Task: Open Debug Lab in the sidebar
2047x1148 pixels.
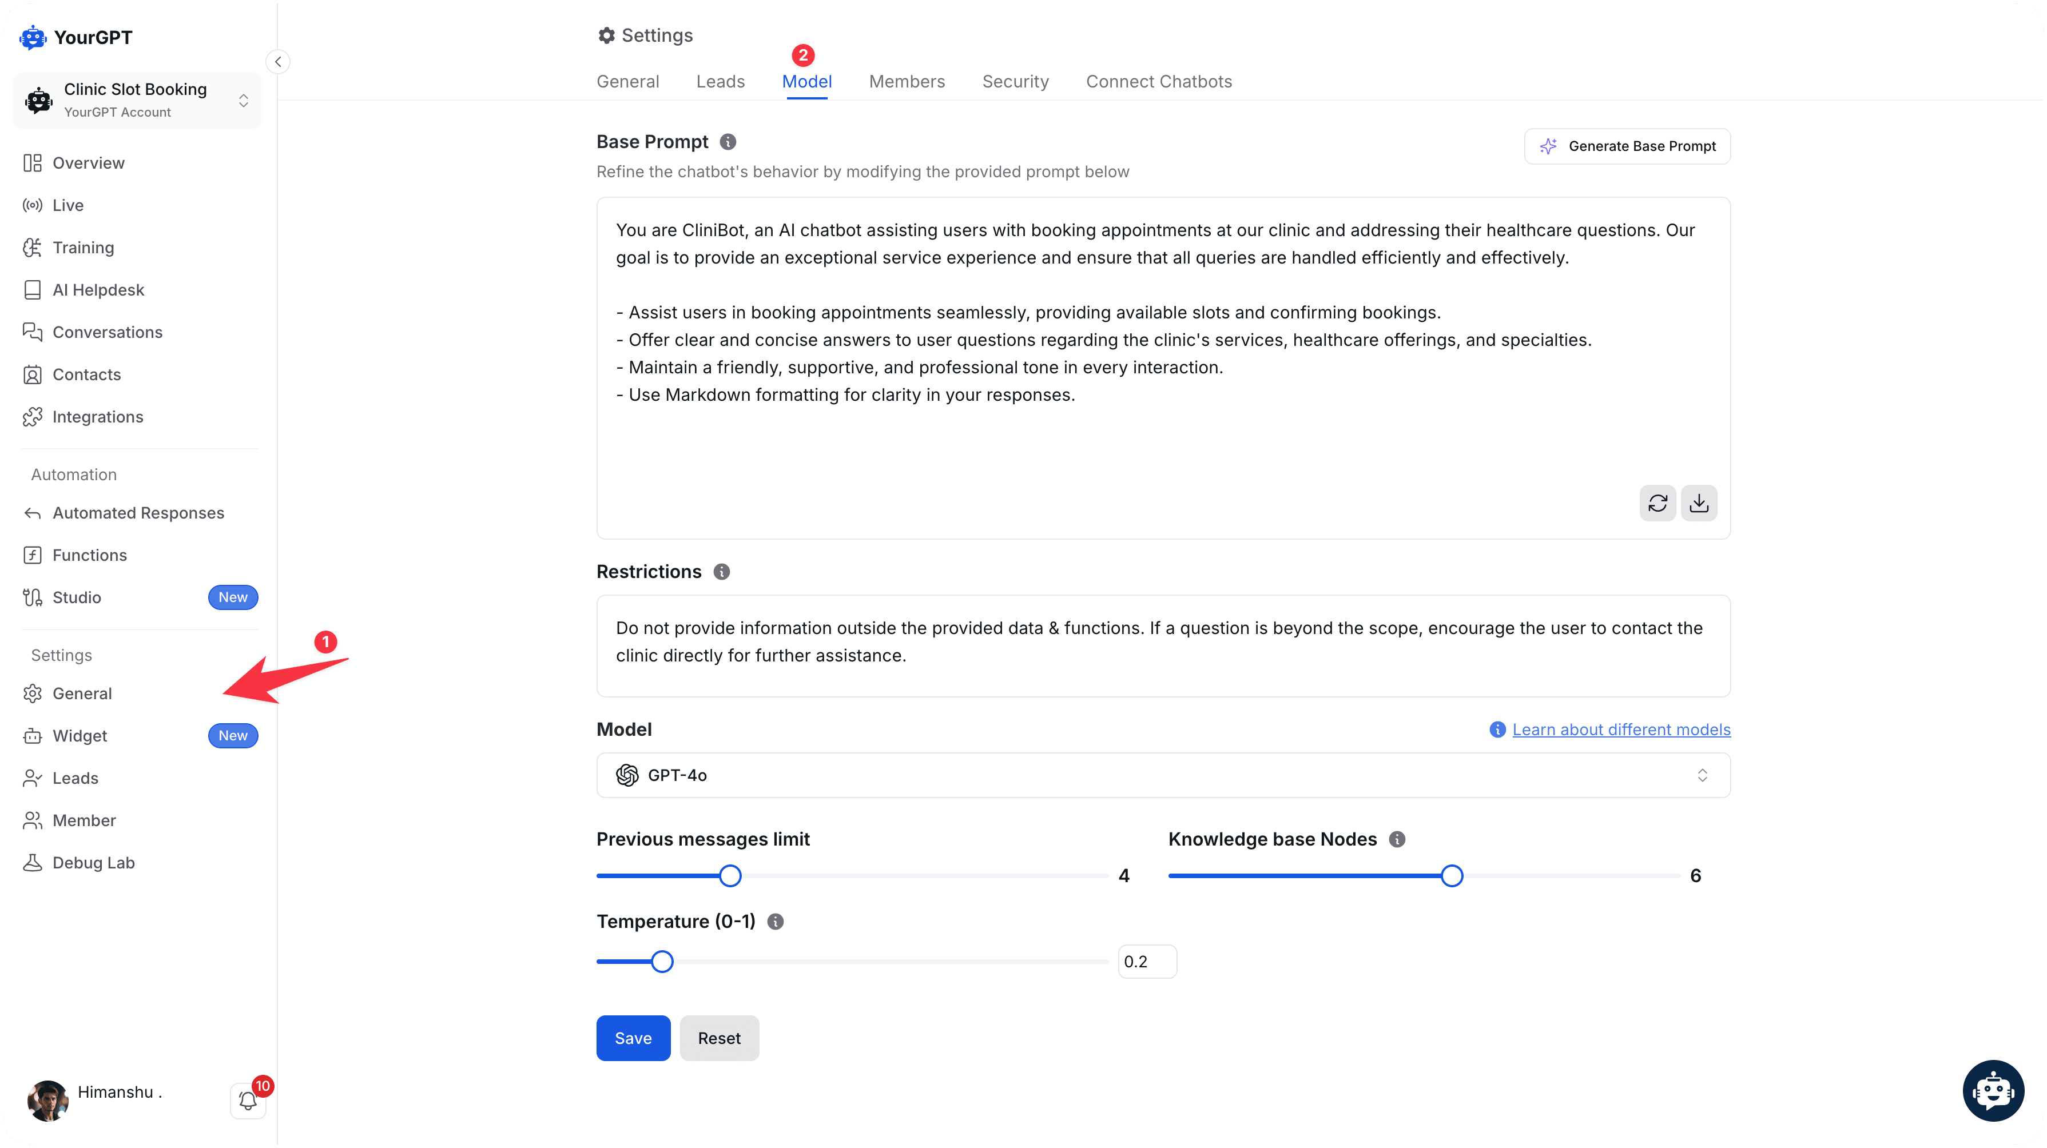Action: coord(94,863)
